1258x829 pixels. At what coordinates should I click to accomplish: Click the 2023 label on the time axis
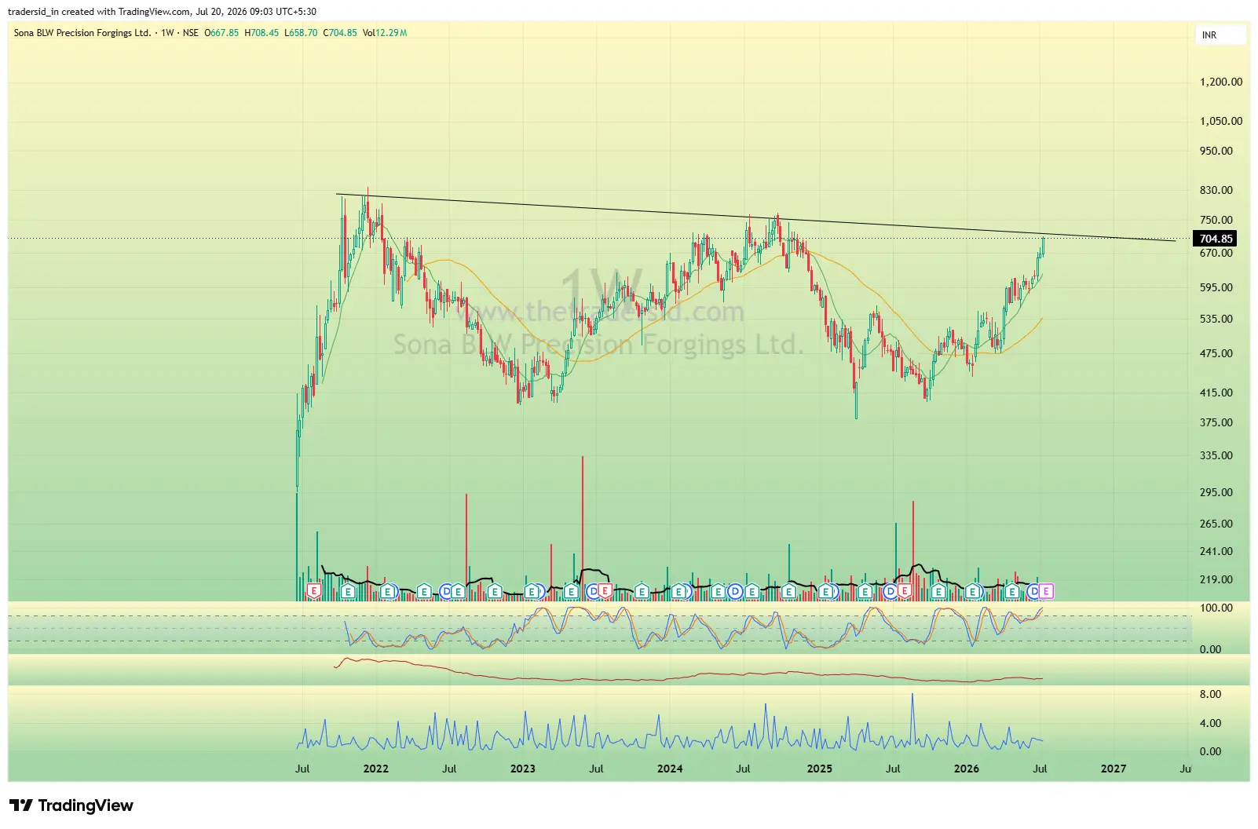click(x=523, y=769)
